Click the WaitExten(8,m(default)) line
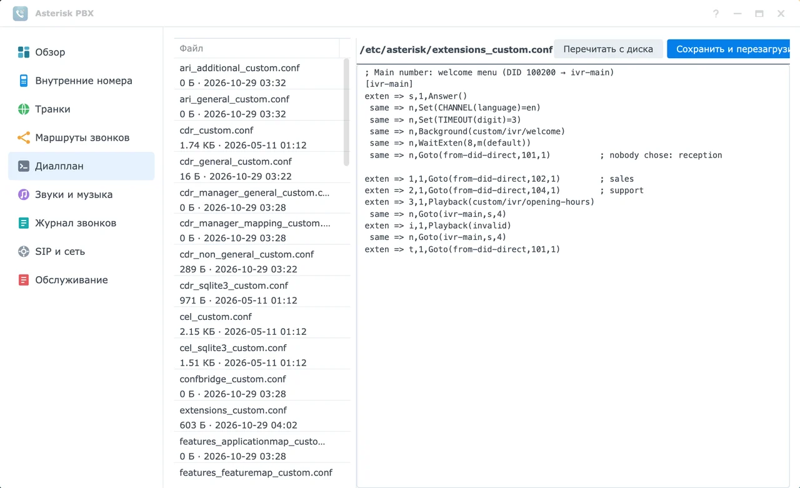This screenshot has width=800, height=488. pyautogui.click(x=450, y=143)
